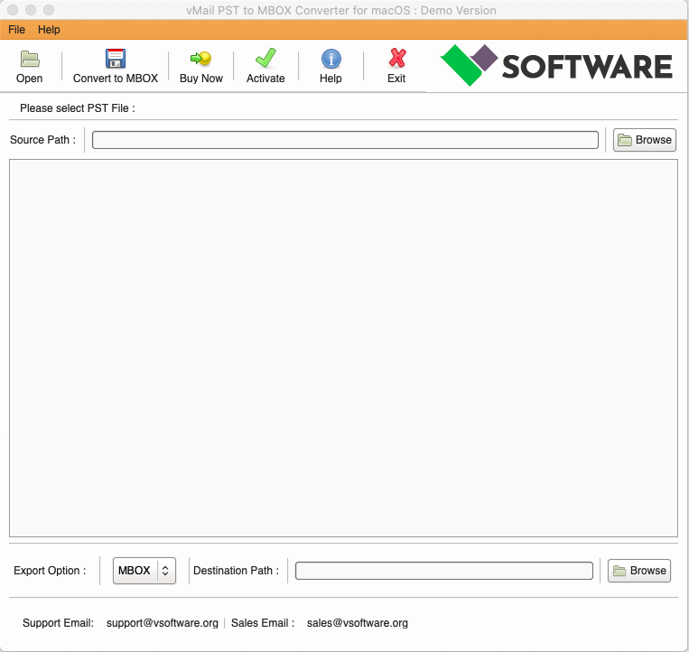Click into the Destination Path text field
The image size is (689, 652).
click(x=443, y=571)
